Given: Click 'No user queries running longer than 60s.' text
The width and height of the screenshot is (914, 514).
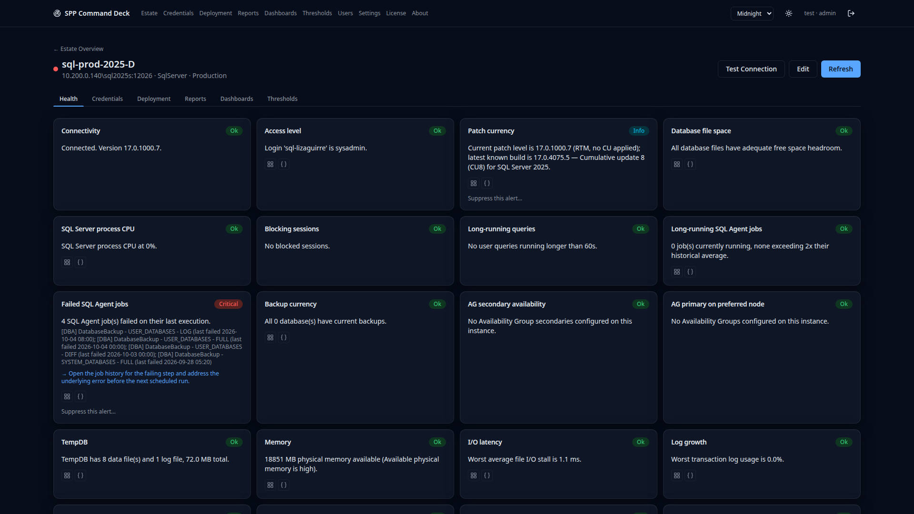Looking at the screenshot, I should point(532,246).
